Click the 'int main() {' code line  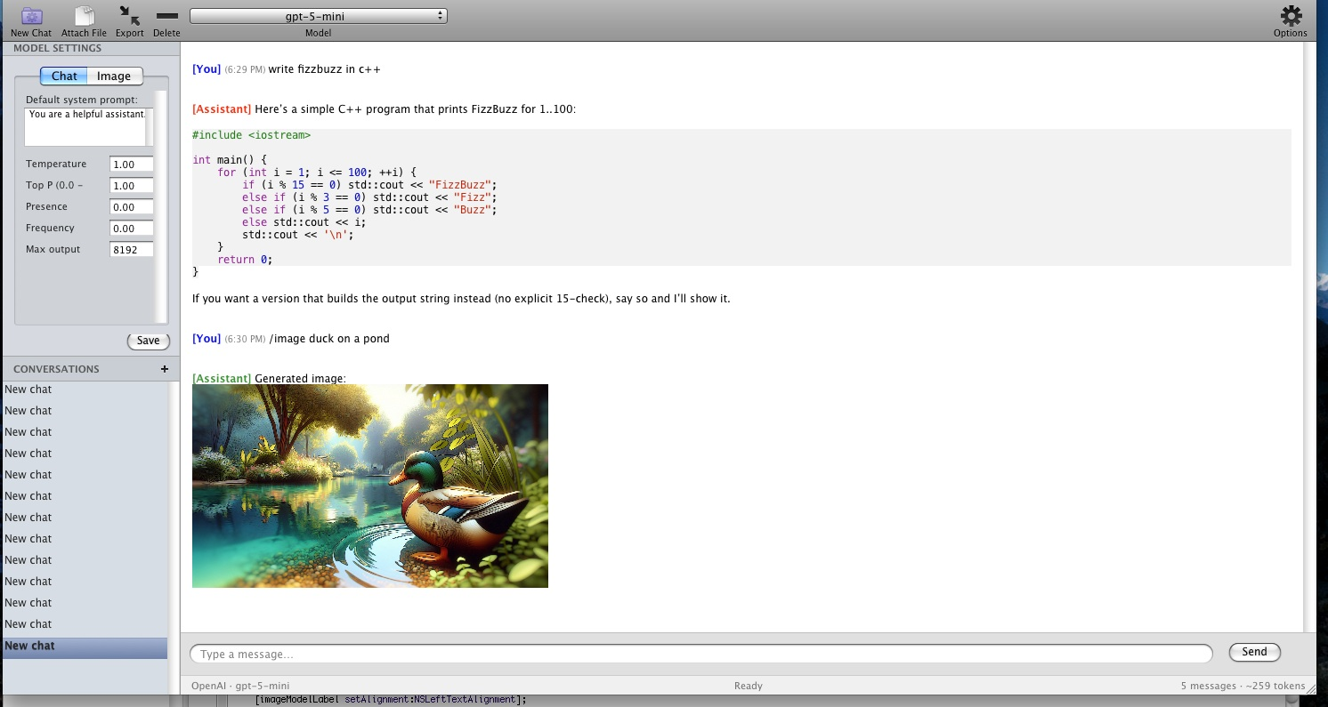pos(230,160)
